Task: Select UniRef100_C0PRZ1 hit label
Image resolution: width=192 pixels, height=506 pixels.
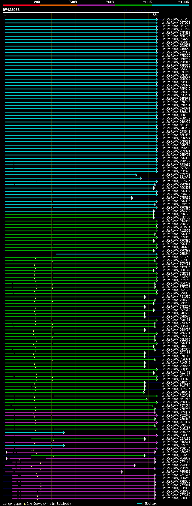Action: click(x=176, y=141)
